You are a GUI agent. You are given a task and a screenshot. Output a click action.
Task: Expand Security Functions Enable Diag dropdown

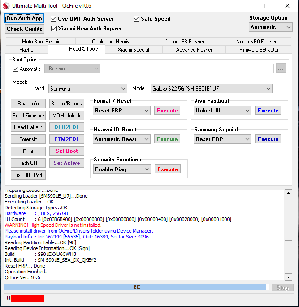tap(122, 169)
